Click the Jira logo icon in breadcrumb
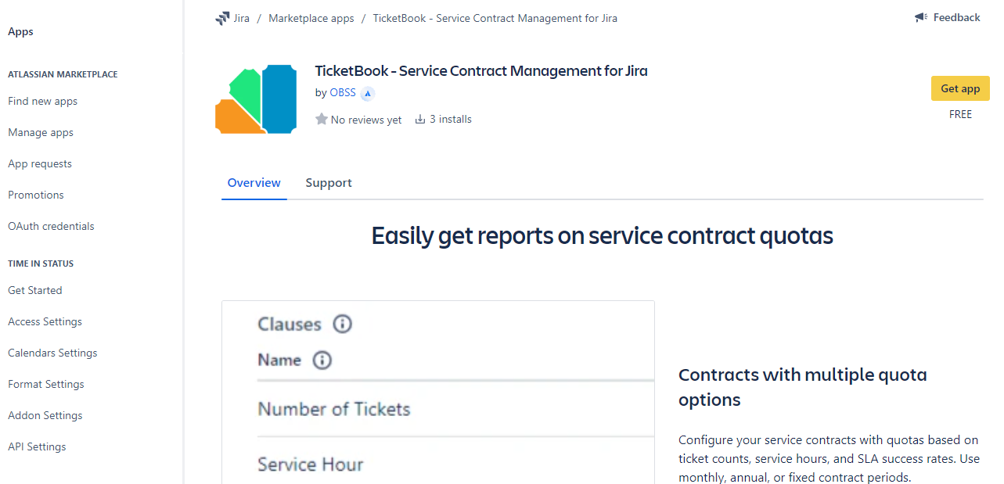 222,18
